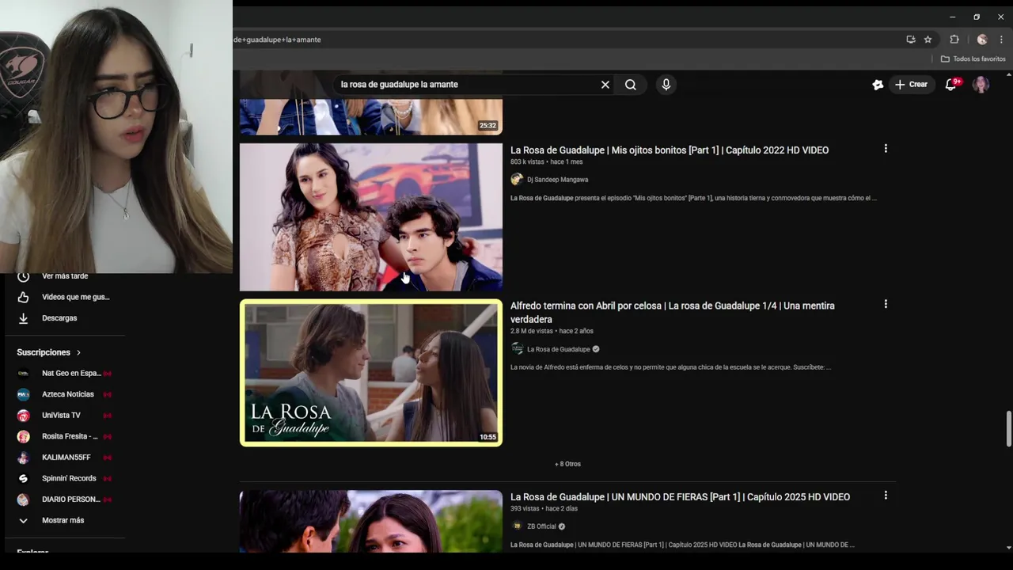Visit ZB Official channel
1013x570 pixels.
pyautogui.click(x=541, y=526)
